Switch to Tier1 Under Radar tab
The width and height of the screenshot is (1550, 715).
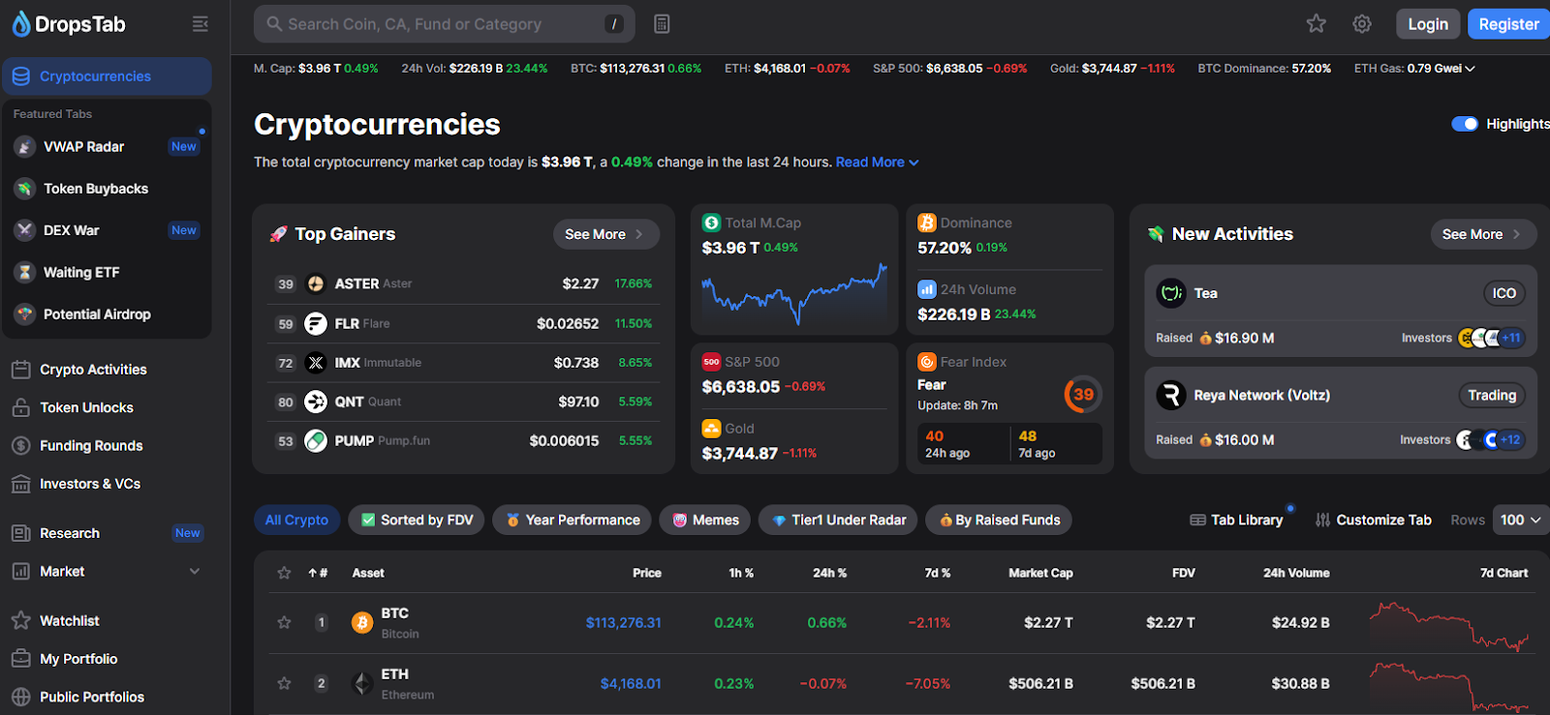click(x=839, y=520)
